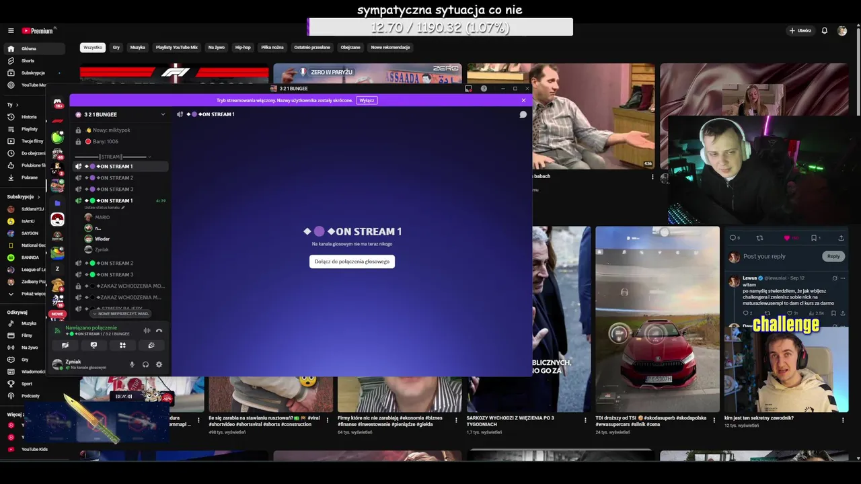Screen dimensions: 861x484
Task: Select the Gry filter chip
Action: pos(116,48)
